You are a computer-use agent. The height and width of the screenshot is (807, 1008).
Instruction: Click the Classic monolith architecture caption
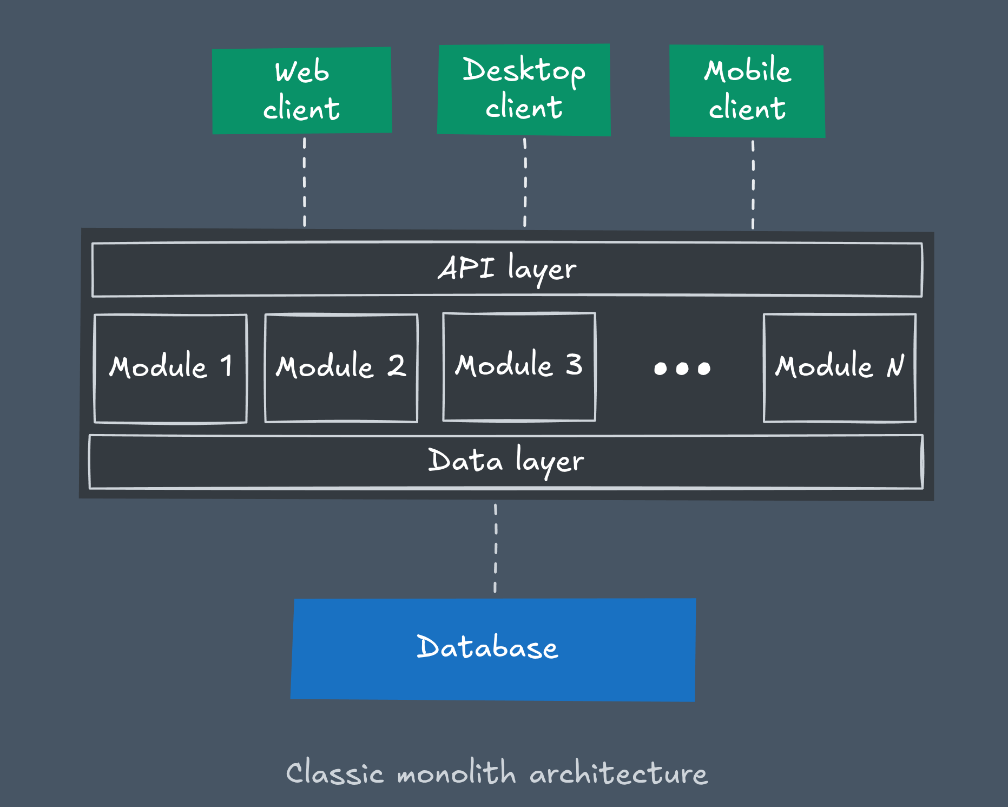point(496,773)
